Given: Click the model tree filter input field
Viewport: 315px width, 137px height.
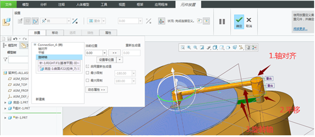Looking at the screenshot, I should [x=18, y=59].
